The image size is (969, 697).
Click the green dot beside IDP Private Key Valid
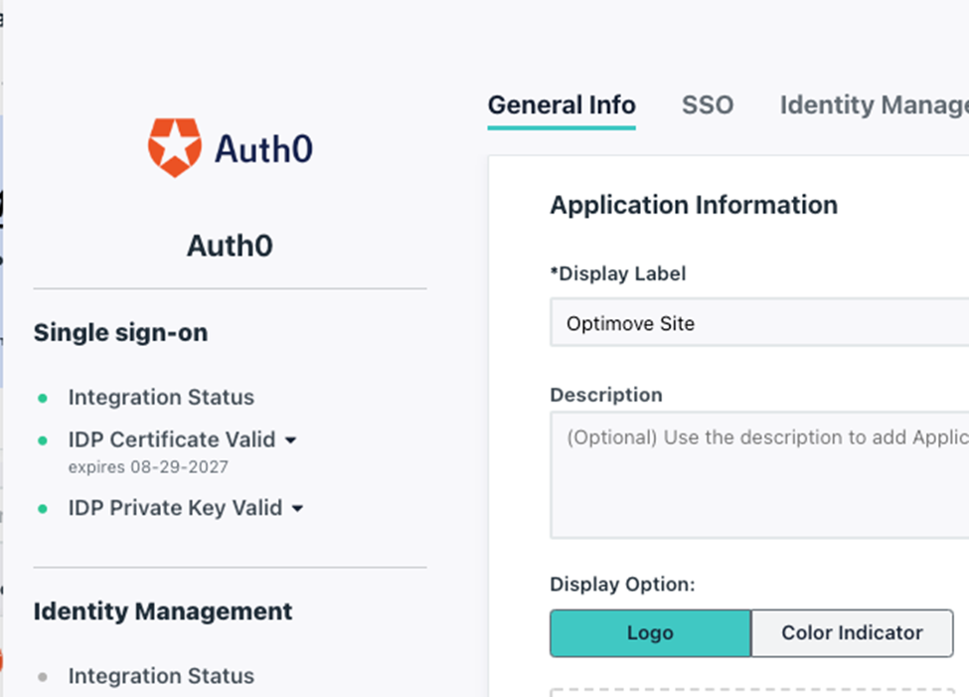click(x=43, y=509)
